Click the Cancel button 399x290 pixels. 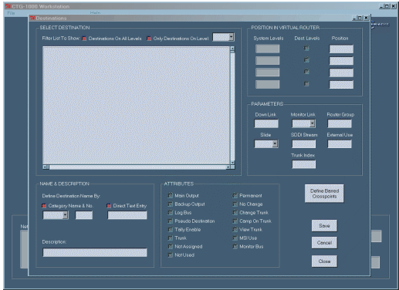coord(324,243)
